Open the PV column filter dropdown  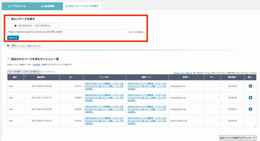212,77
